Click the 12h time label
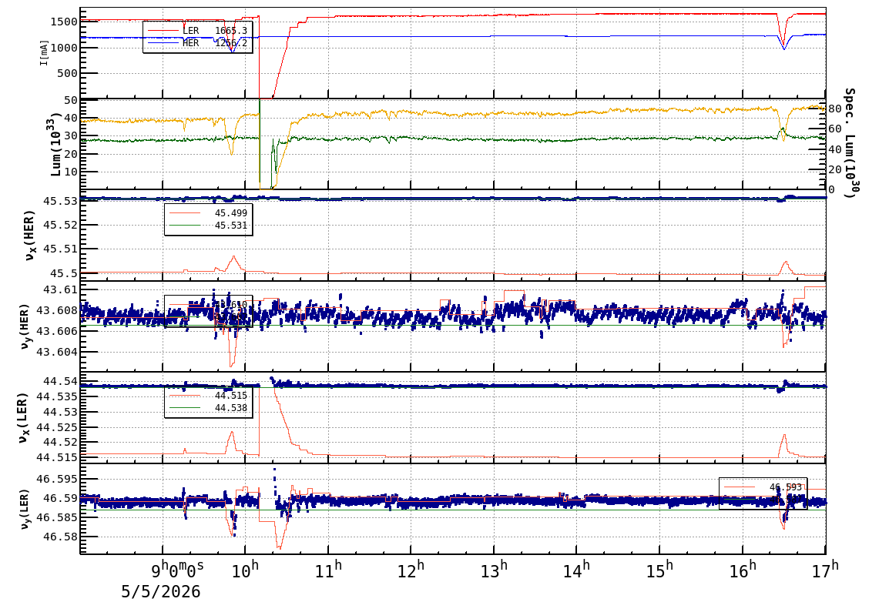 [411, 569]
